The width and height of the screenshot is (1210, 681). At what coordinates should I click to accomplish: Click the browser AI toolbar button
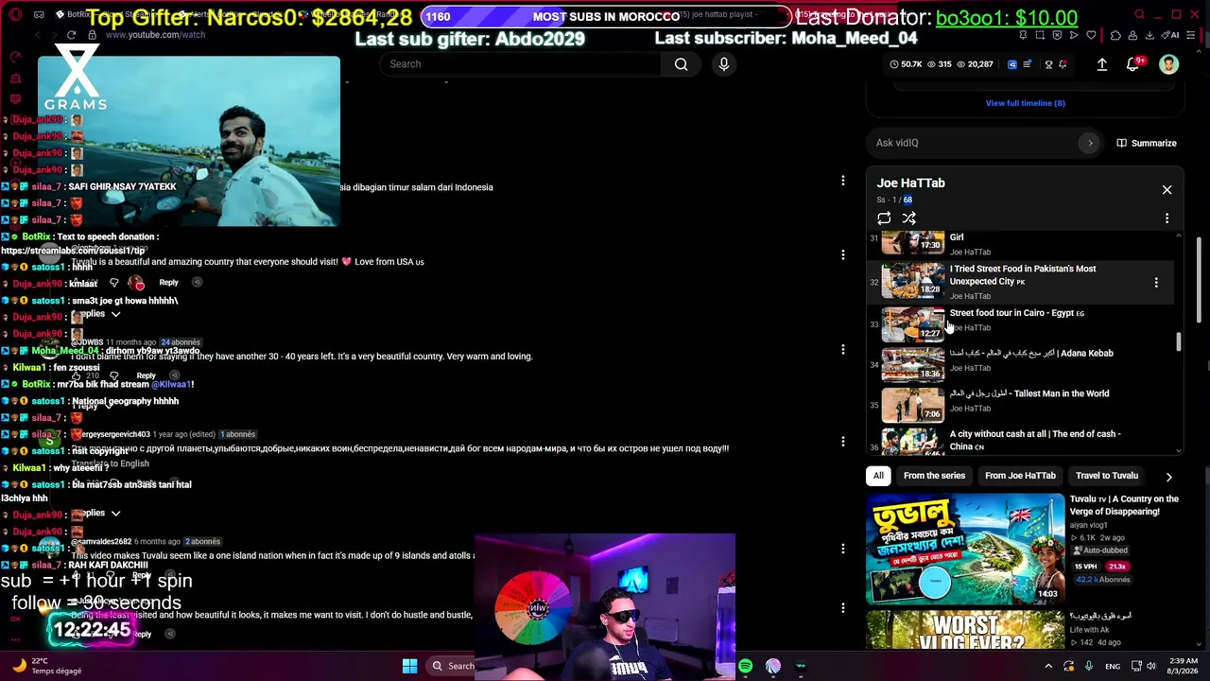click(x=1172, y=35)
